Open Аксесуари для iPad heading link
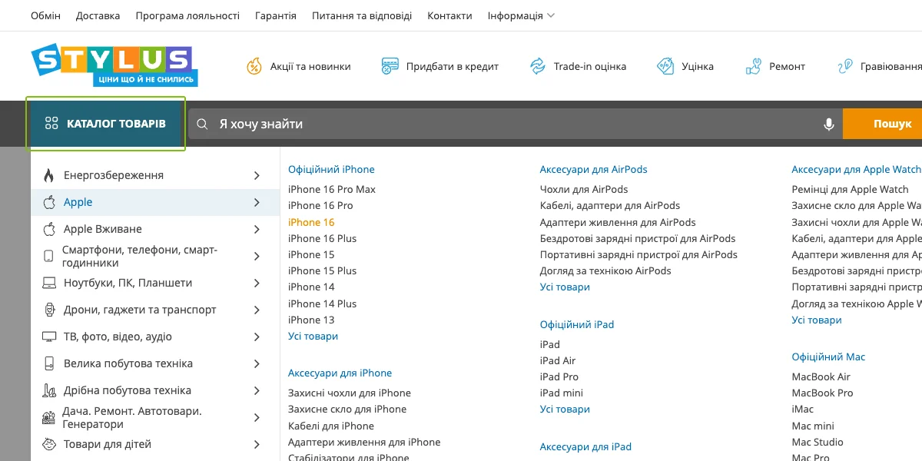 click(585, 446)
